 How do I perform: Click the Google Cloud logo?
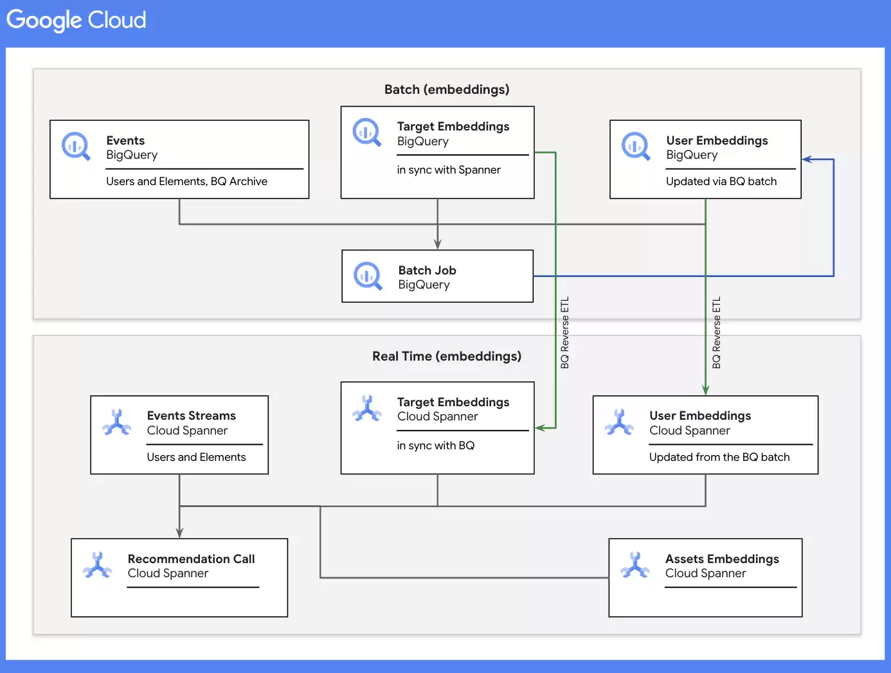click(76, 20)
